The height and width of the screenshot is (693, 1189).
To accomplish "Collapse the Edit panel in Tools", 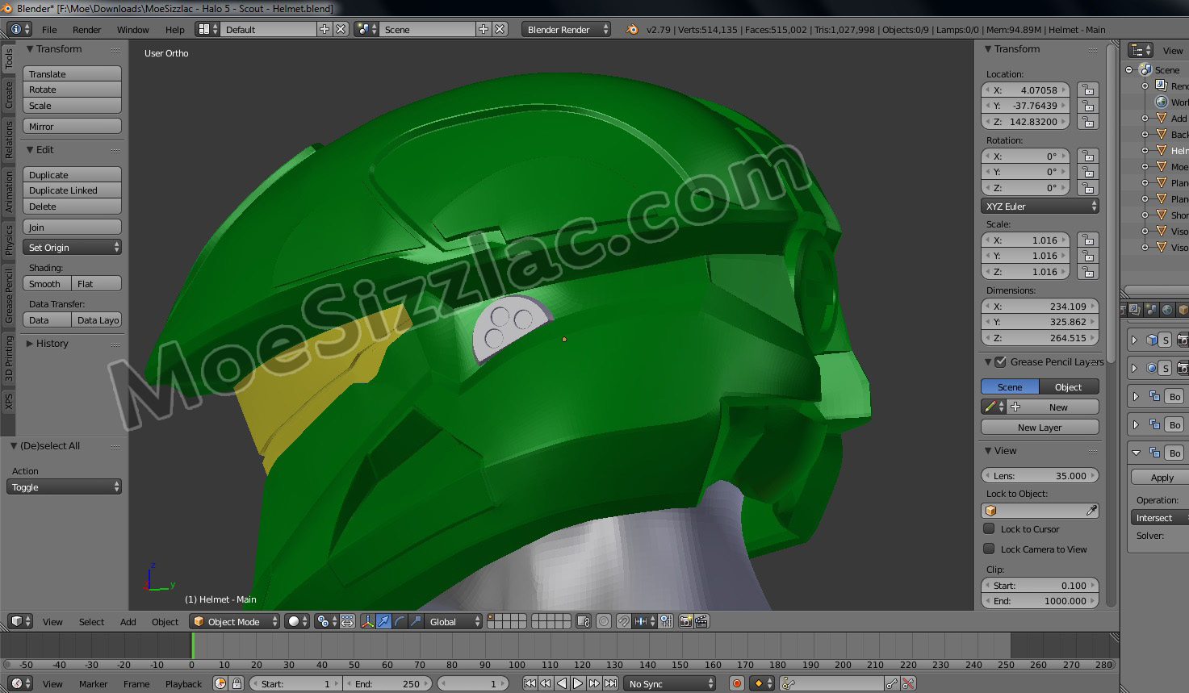I will click(40, 149).
